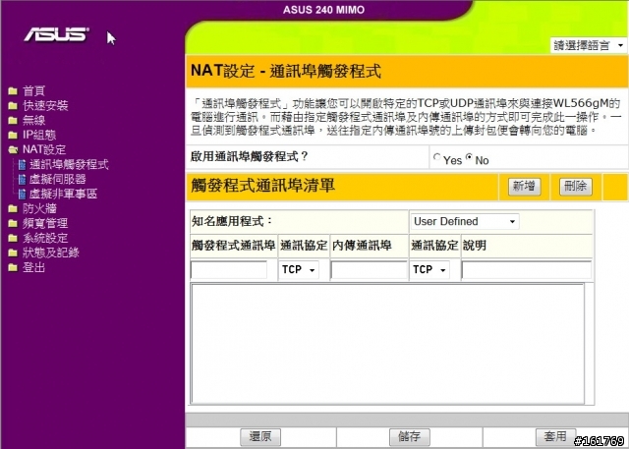Open the 頻寬管理 folder icon
This screenshot has width=629, height=449.
(x=13, y=223)
